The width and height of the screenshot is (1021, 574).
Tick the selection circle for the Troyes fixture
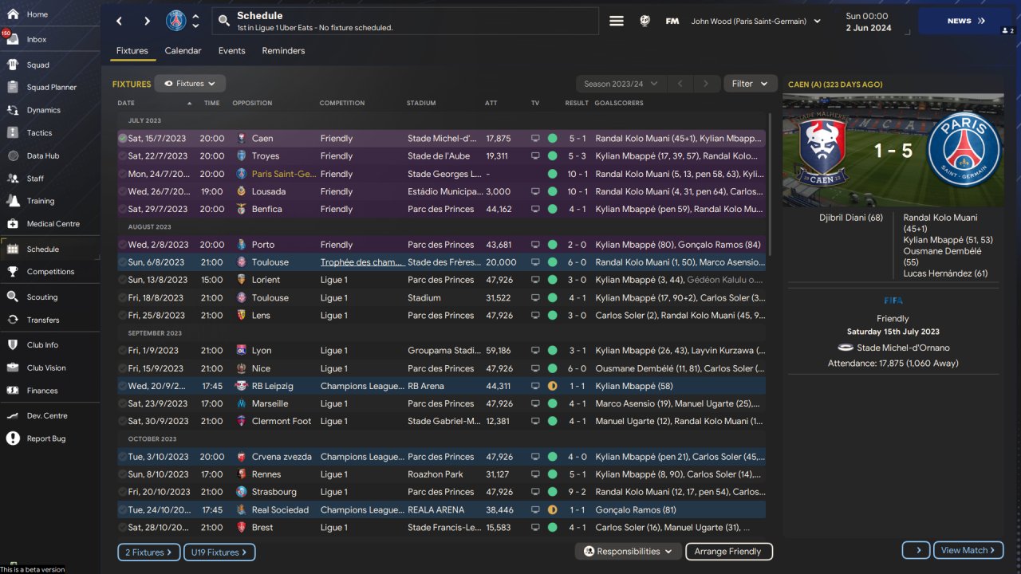click(123, 156)
